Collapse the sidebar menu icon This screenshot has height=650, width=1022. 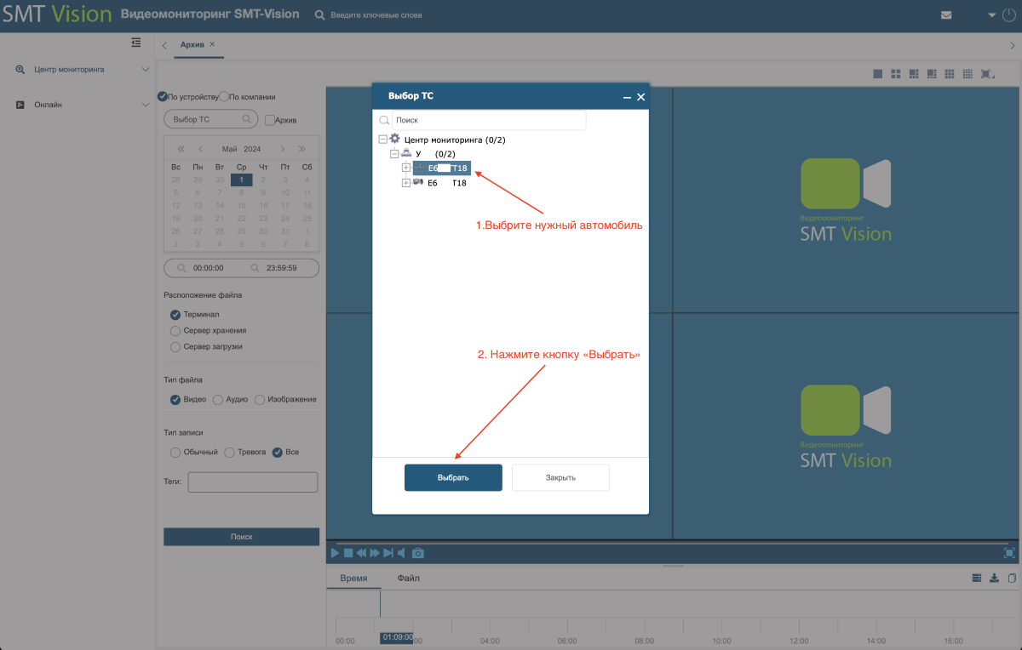(136, 43)
